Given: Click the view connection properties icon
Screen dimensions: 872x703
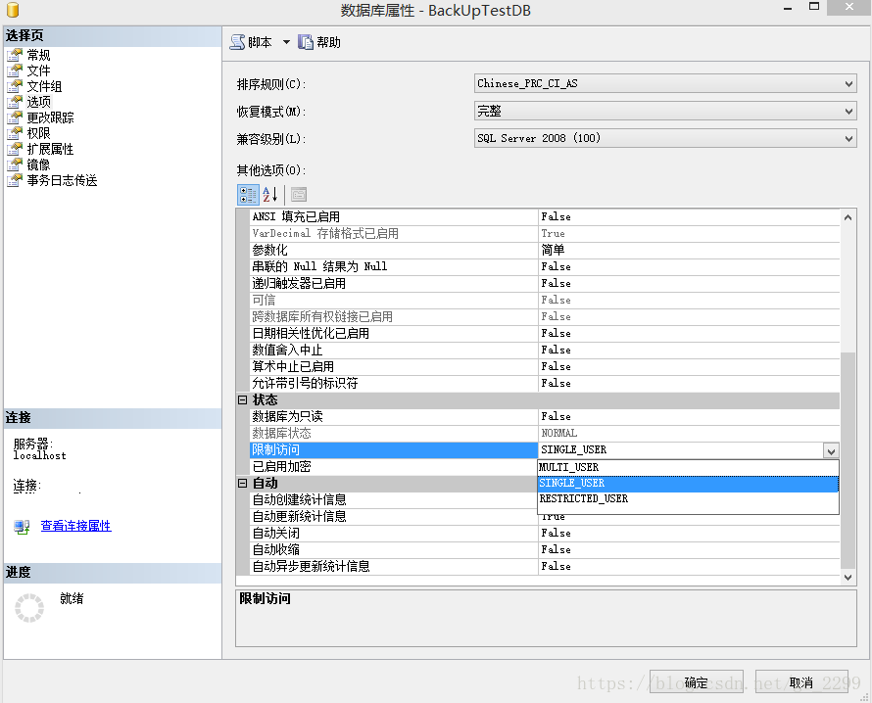Looking at the screenshot, I should [x=22, y=527].
